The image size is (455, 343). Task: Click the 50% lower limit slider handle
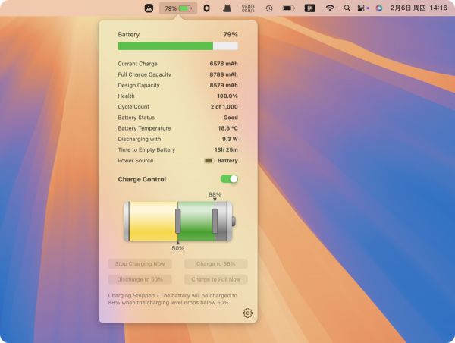click(178, 221)
